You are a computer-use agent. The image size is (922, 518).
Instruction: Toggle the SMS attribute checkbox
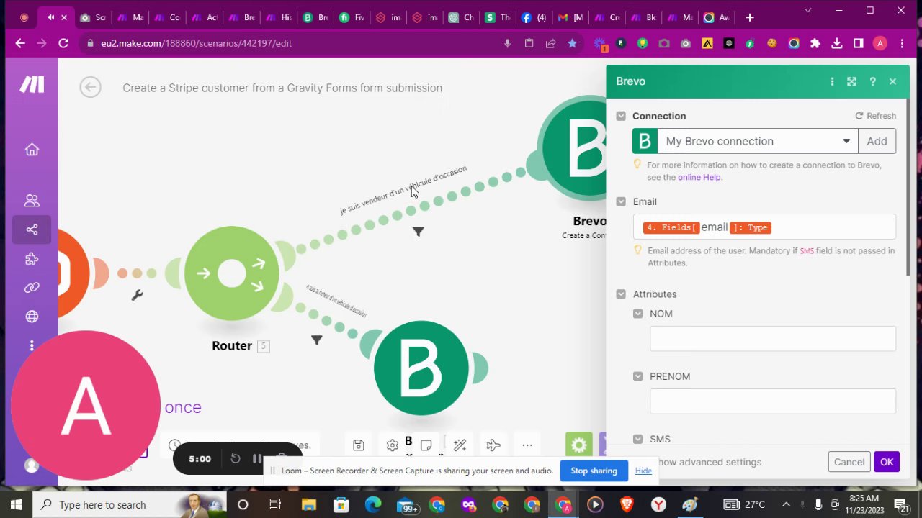click(637, 439)
